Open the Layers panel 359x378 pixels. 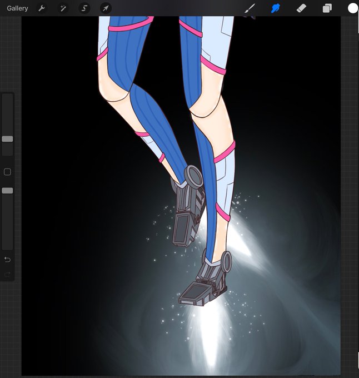click(327, 8)
